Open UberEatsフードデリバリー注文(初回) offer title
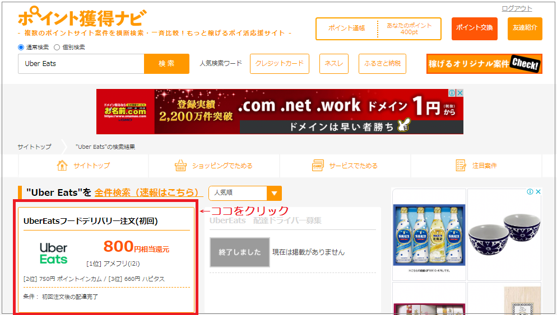 pyautogui.click(x=91, y=221)
